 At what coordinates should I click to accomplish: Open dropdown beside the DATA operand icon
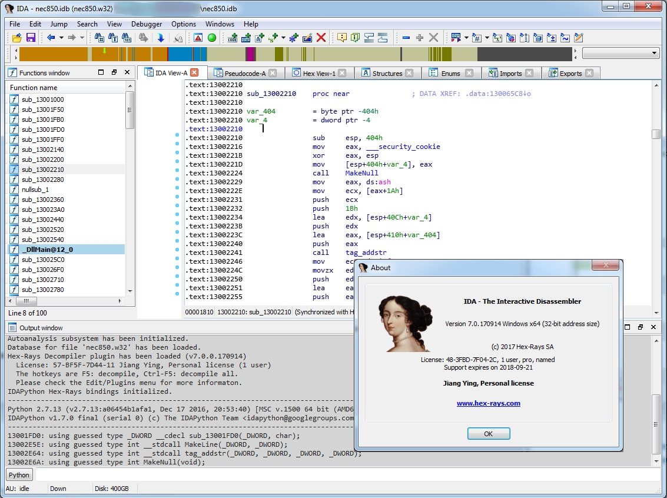coord(466,38)
